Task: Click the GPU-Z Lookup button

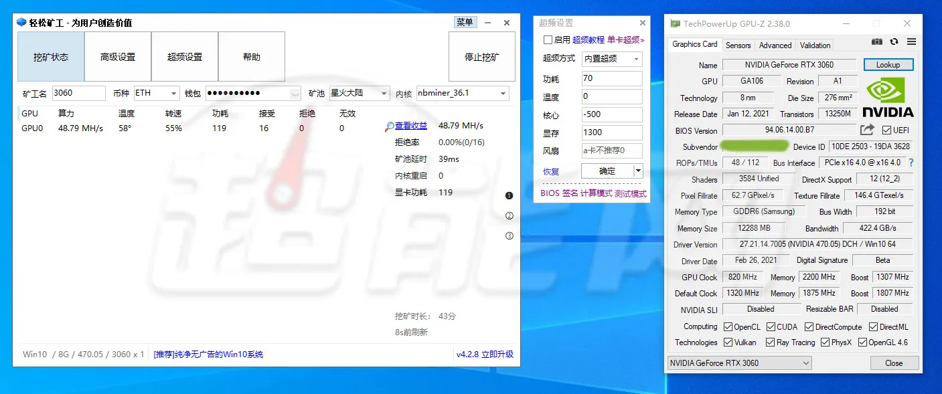Action: tap(888, 65)
